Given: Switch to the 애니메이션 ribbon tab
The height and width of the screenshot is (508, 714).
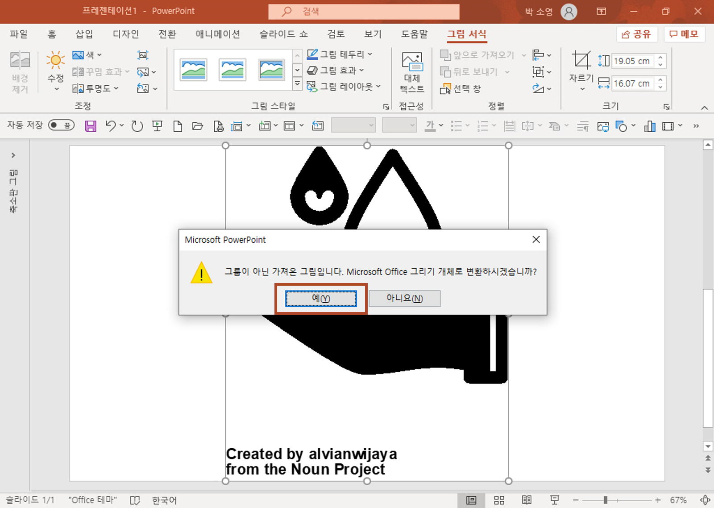Looking at the screenshot, I should 218,34.
